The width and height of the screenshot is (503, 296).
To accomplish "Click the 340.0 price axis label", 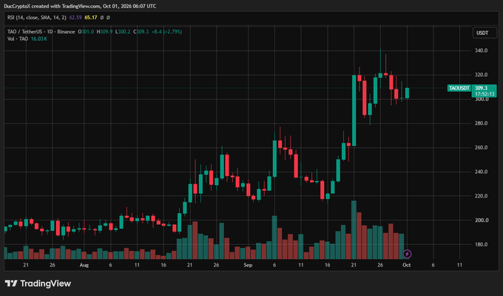I will pyautogui.click(x=482, y=50).
